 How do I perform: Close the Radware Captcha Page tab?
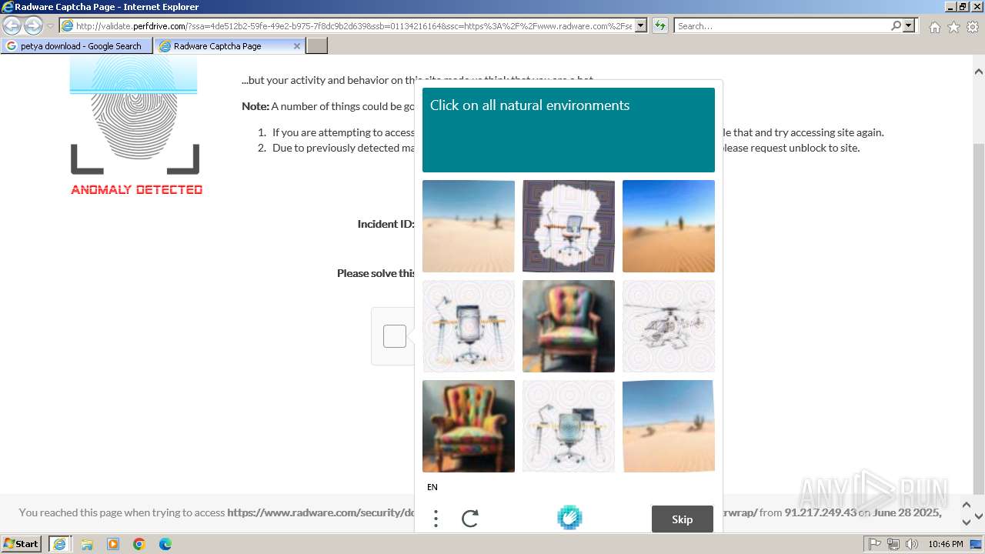pyautogui.click(x=297, y=46)
